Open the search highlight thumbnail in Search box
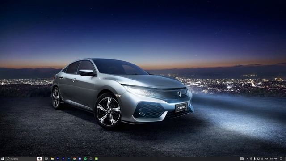The height and width of the screenshot is (161, 286). click(x=39, y=159)
